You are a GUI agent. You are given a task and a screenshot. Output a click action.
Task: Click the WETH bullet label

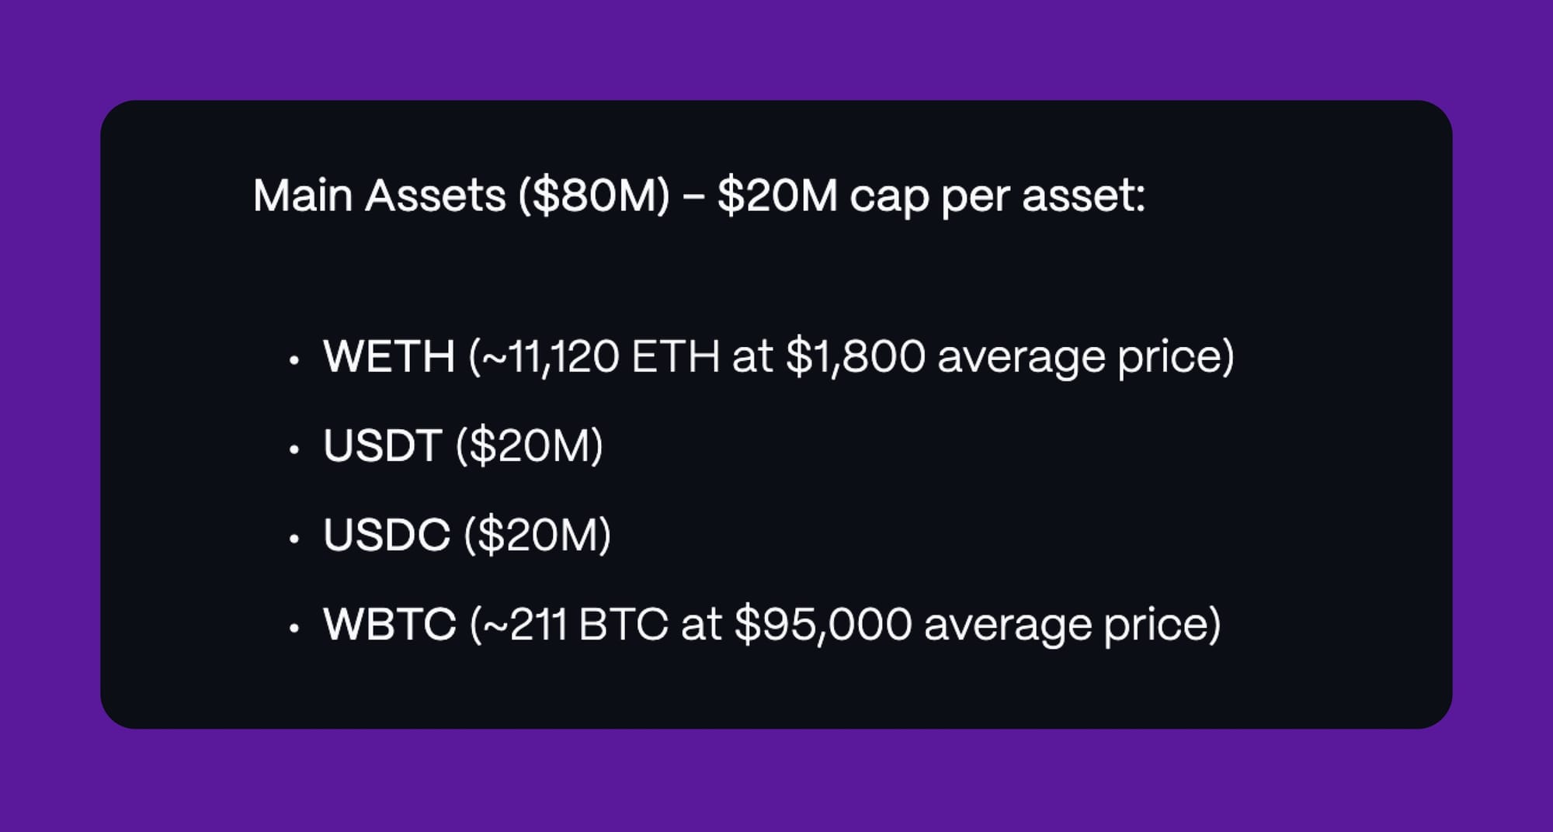389,356
